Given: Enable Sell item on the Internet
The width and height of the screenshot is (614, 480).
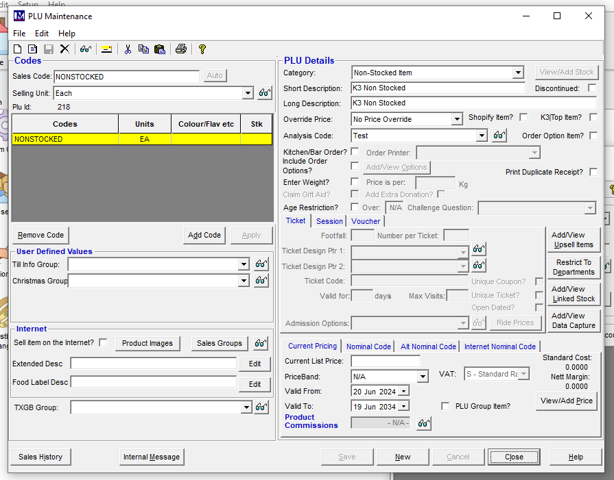Looking at the screenshot, I should tap(103, 342).
